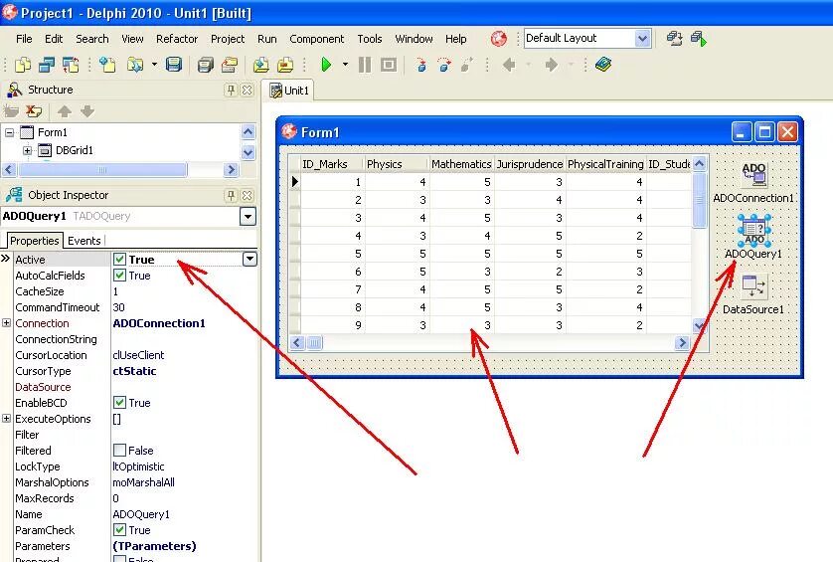The image size is (833, 562).
Task: Toggle the ParamCheck checkbox
Action: (x=119, y=530)
